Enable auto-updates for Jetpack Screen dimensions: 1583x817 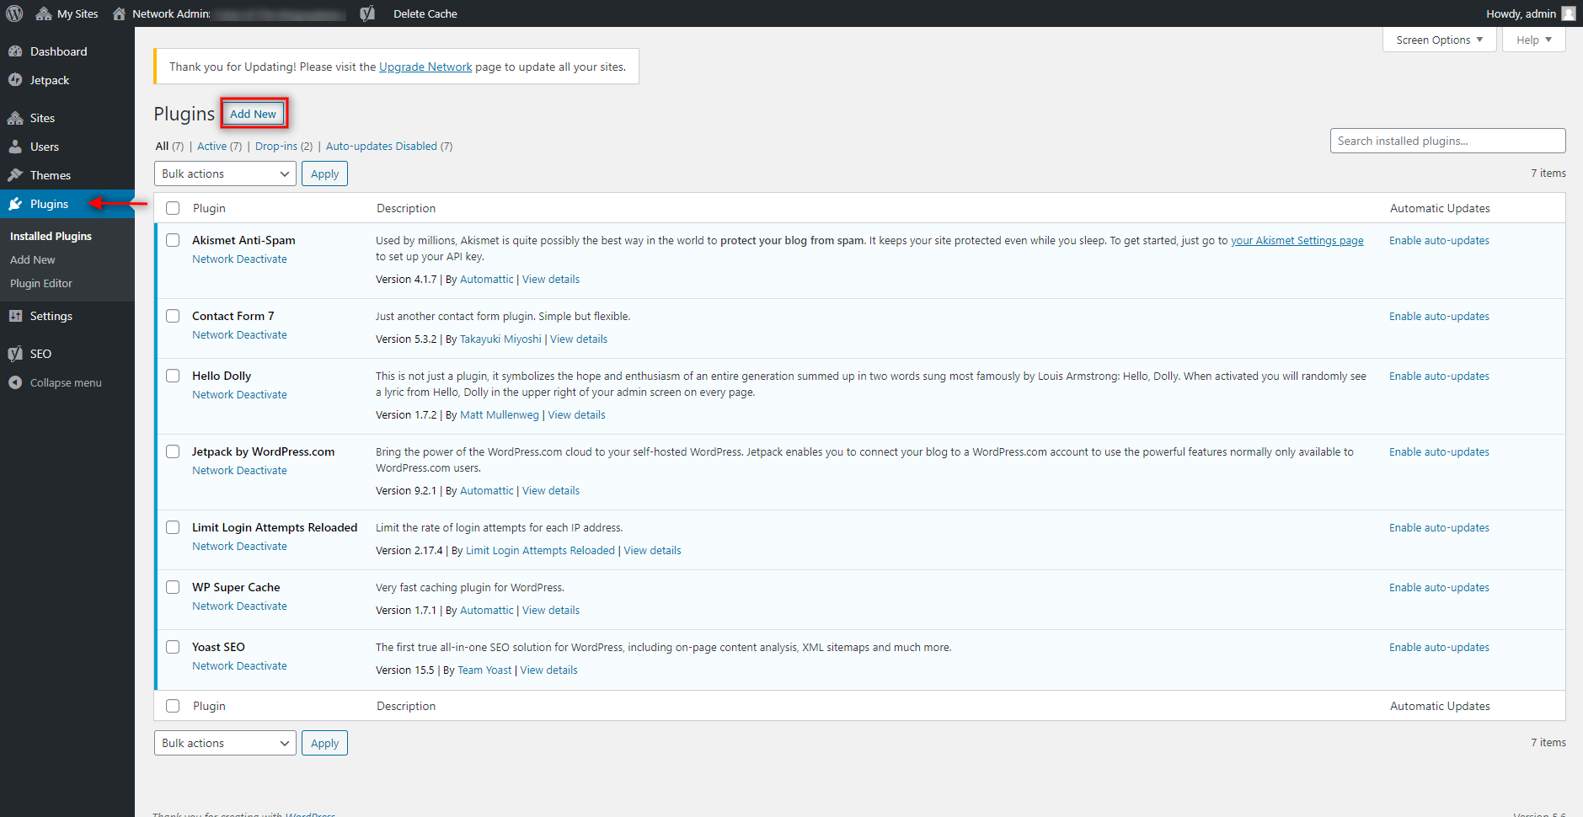point(1439,452)
